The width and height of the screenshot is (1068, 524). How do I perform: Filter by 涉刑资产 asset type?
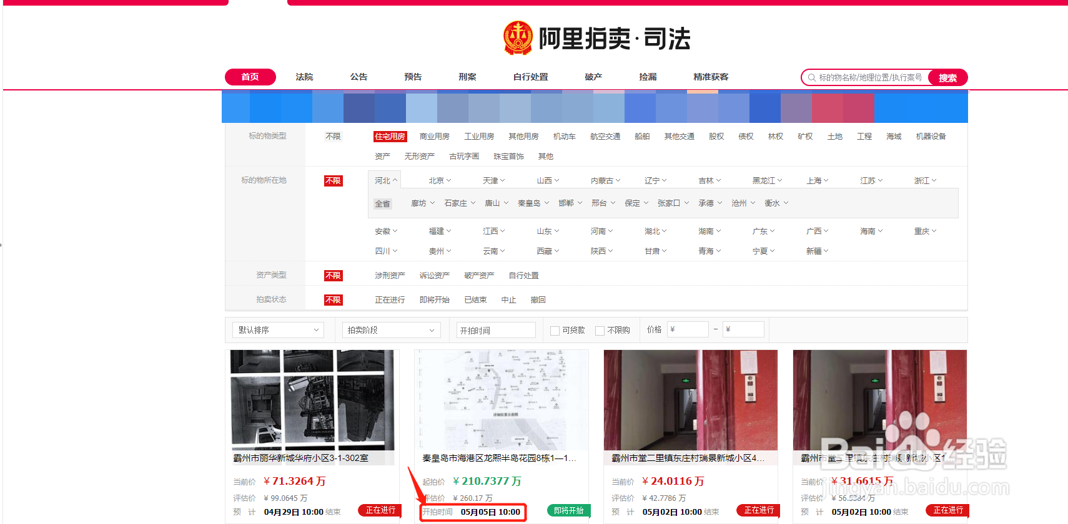[x=390, y=276]
